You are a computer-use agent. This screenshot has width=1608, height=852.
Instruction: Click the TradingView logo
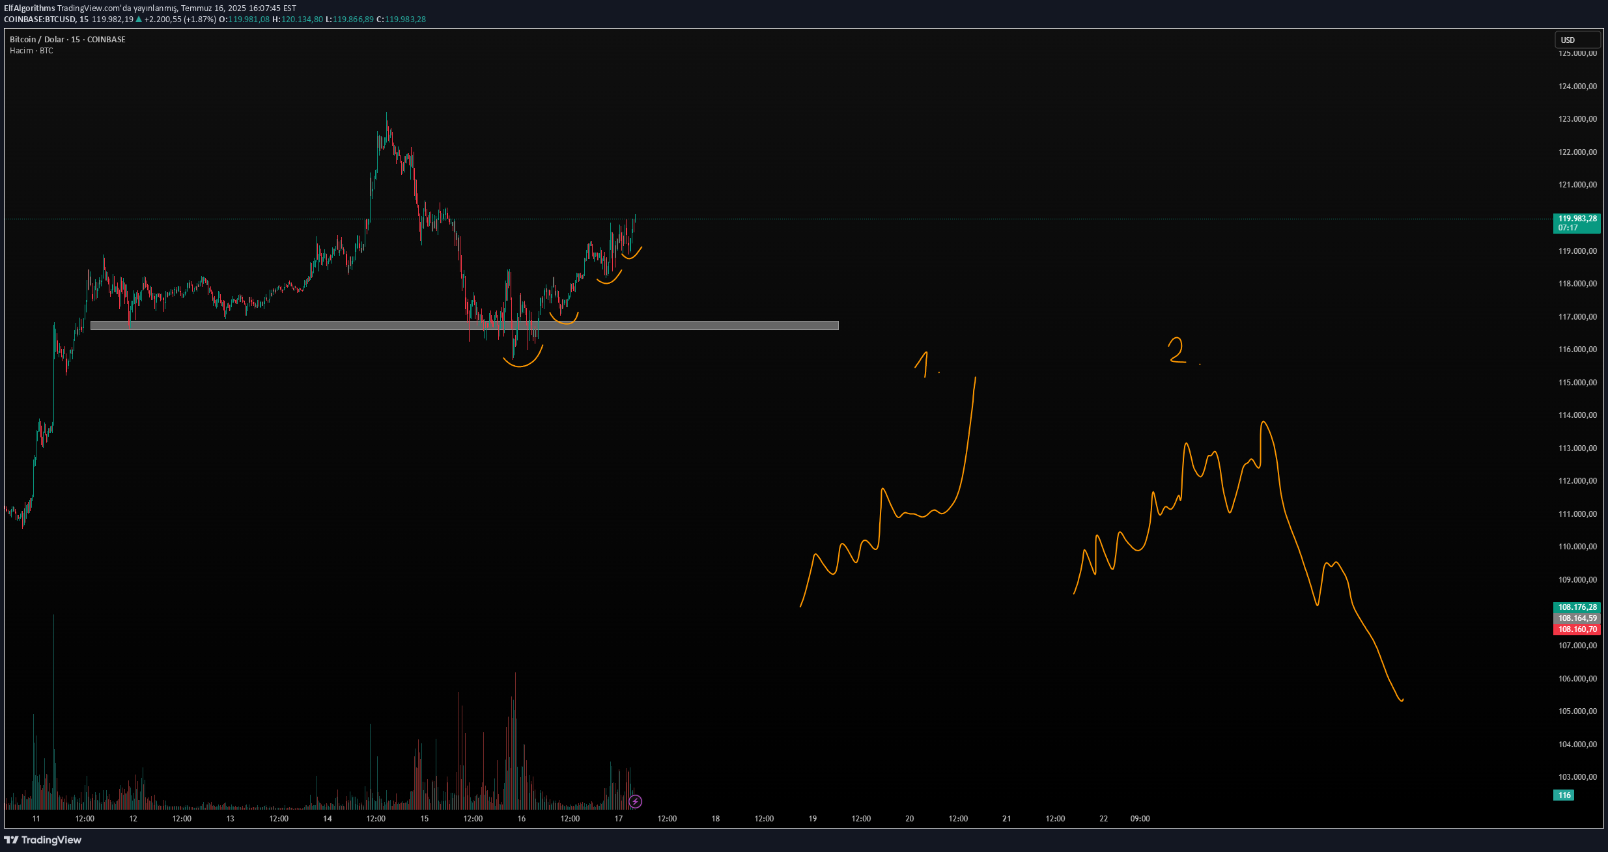43,840
